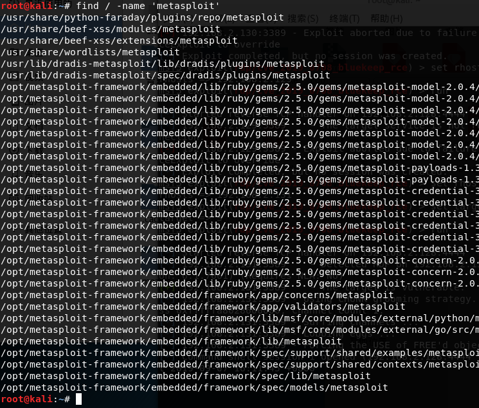479x408 pixels.
Task: Select the modules/external/go/src path line
Action: [x=239, y=330]
